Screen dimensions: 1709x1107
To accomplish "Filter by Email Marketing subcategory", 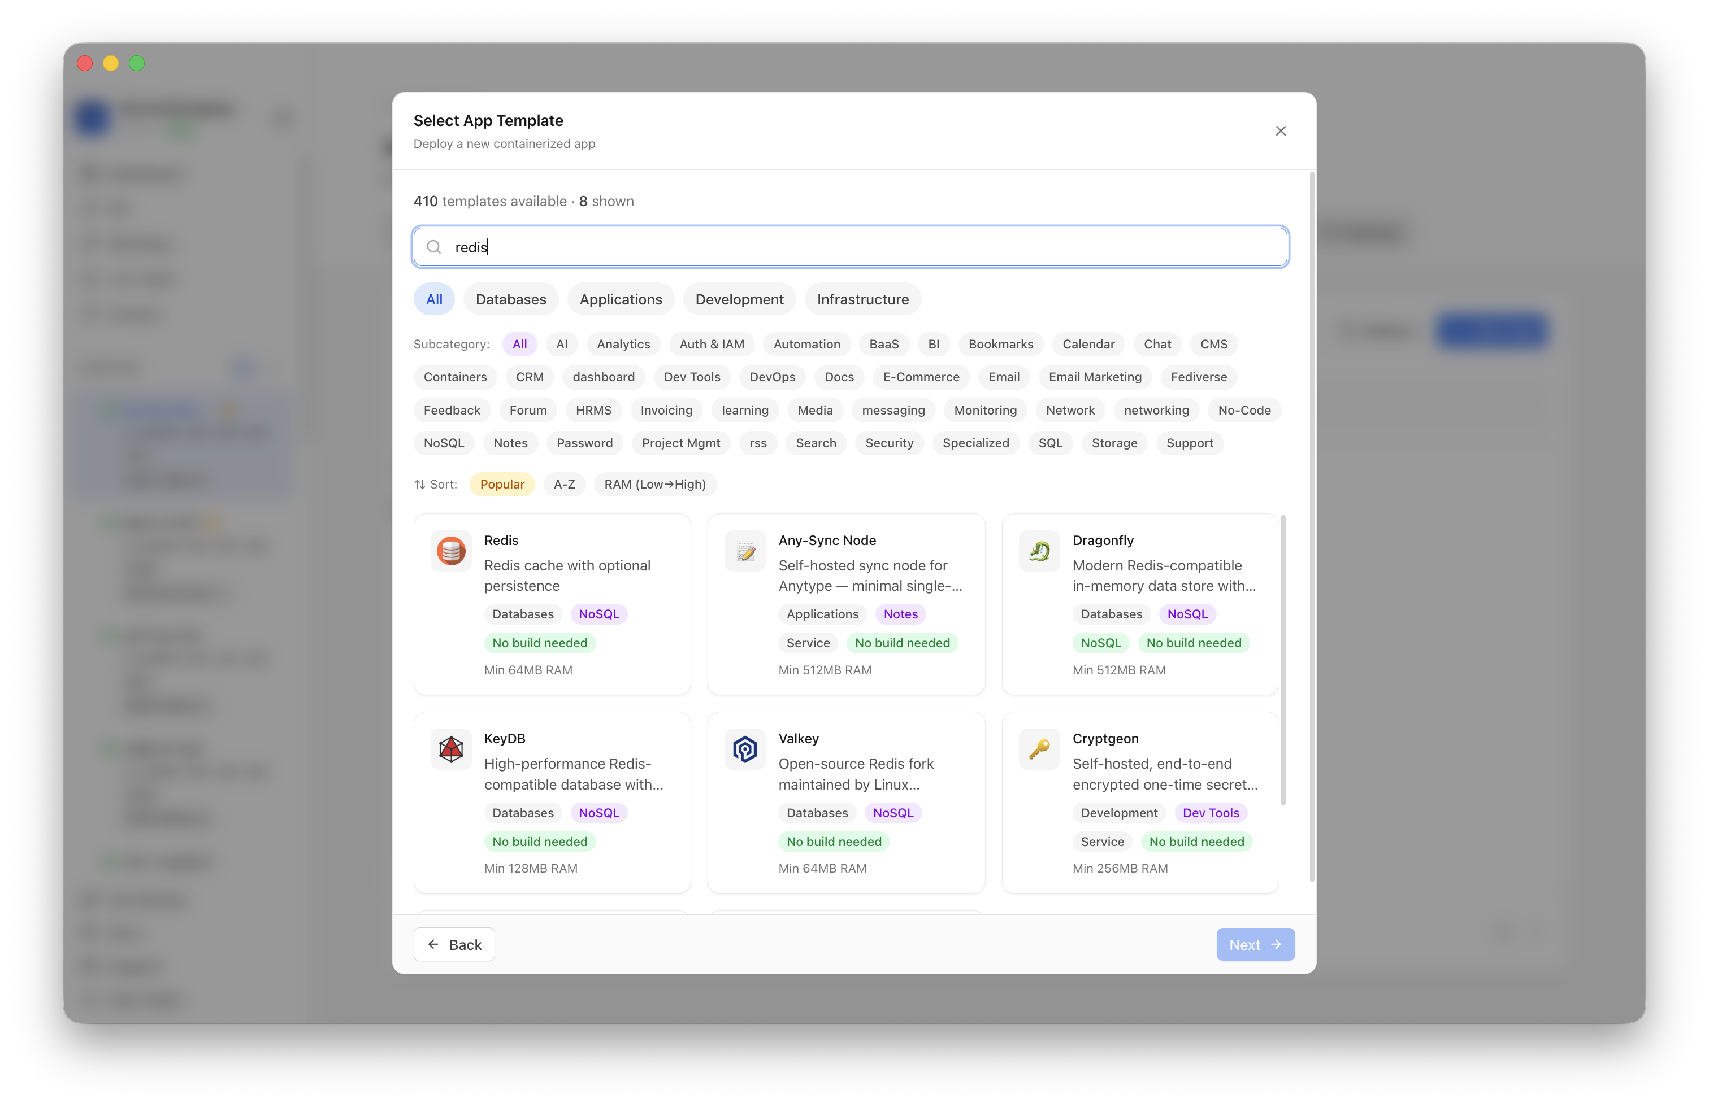I will (1094, 377).
